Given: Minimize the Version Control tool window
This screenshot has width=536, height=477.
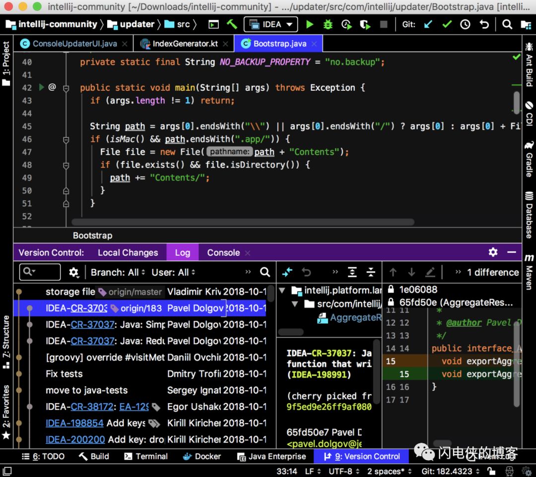Looking at the screenshot, I should [x=512, y=252].
